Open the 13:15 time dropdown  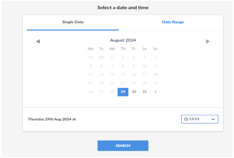(199, 119)
